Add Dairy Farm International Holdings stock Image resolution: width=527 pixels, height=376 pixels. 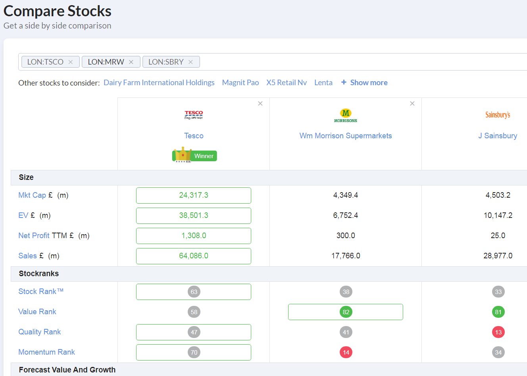click(159, 83)
